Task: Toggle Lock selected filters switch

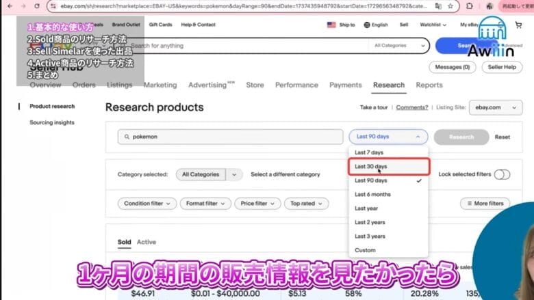Action: pos(502,174)
